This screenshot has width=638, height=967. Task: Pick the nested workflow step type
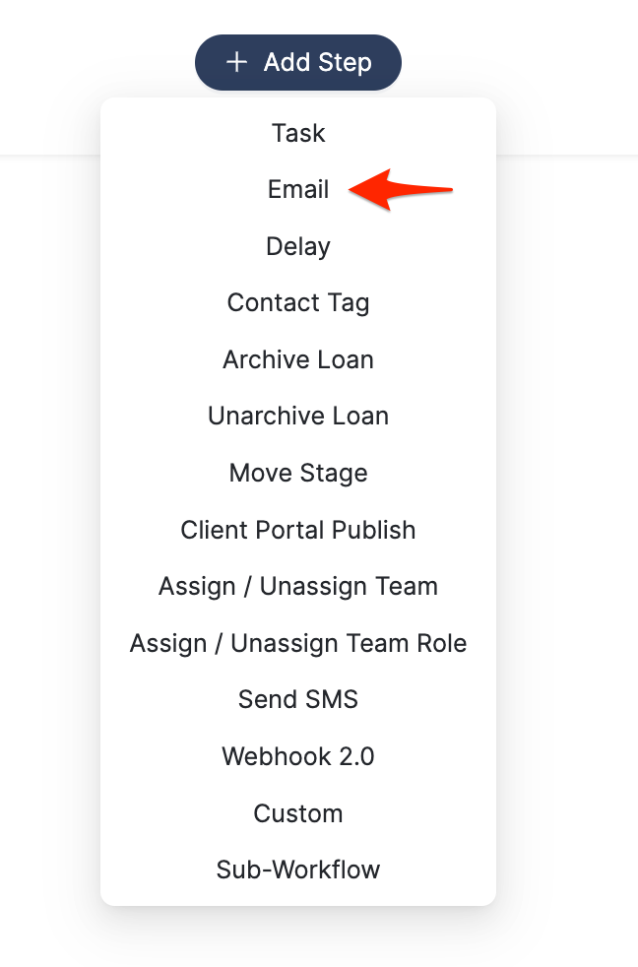click(x=298, y=870)
